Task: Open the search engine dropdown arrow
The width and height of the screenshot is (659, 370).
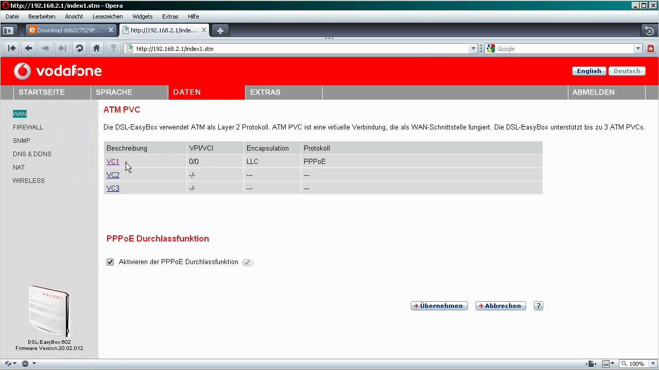Action: (638, 49)
